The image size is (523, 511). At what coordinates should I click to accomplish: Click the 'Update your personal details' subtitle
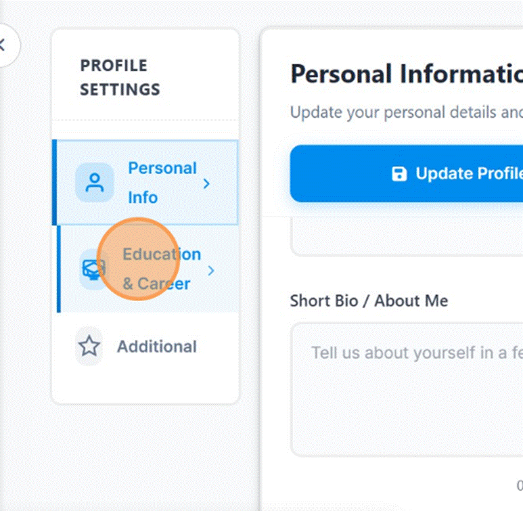tap(406, 112)
